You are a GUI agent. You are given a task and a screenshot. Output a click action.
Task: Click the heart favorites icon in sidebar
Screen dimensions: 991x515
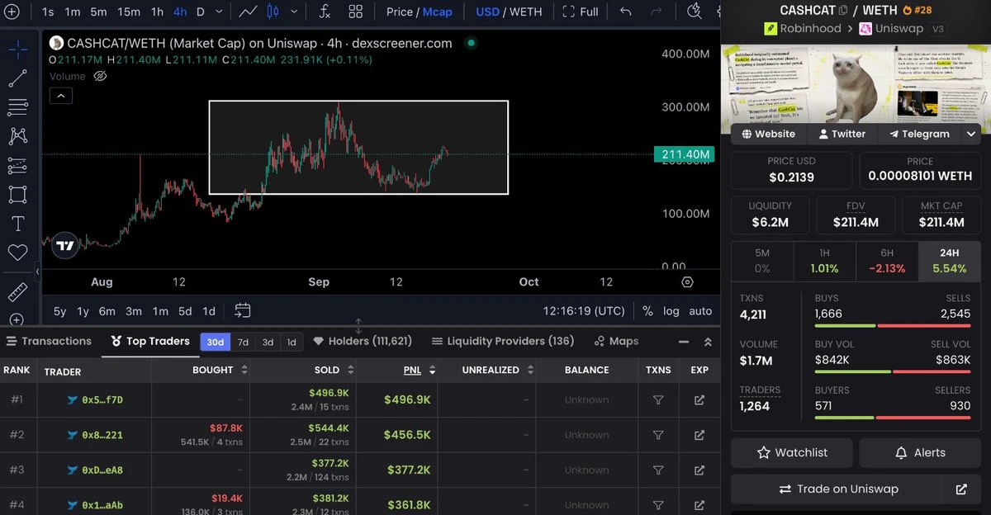click(17, 253)
